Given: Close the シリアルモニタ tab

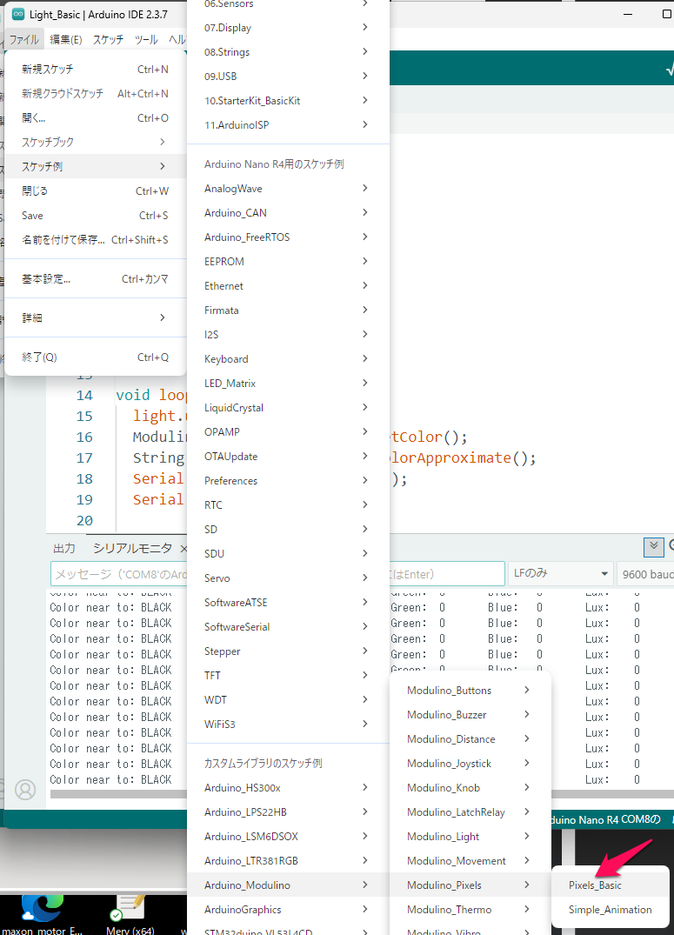Looking at the screenshot, I should tap(184, 549).
